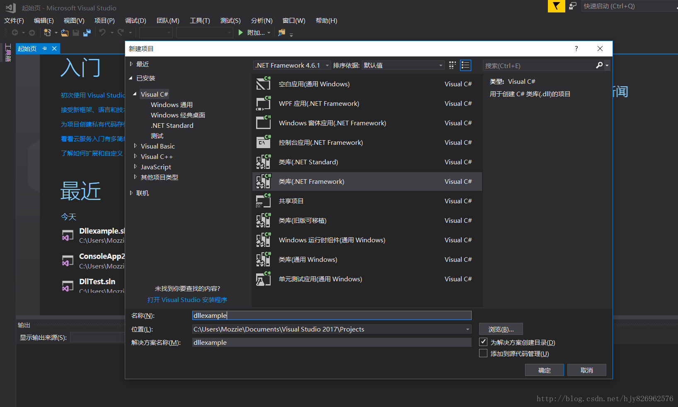
Task: Switch template list to medium icons list view
Action: (465, 65)
